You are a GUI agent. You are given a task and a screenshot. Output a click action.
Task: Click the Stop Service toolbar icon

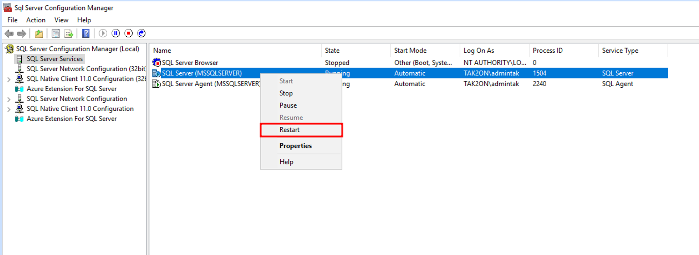pos(129,33)
